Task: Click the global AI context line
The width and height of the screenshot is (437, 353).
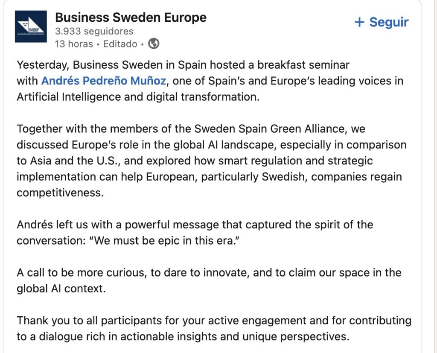Action: tap(61, 289)
